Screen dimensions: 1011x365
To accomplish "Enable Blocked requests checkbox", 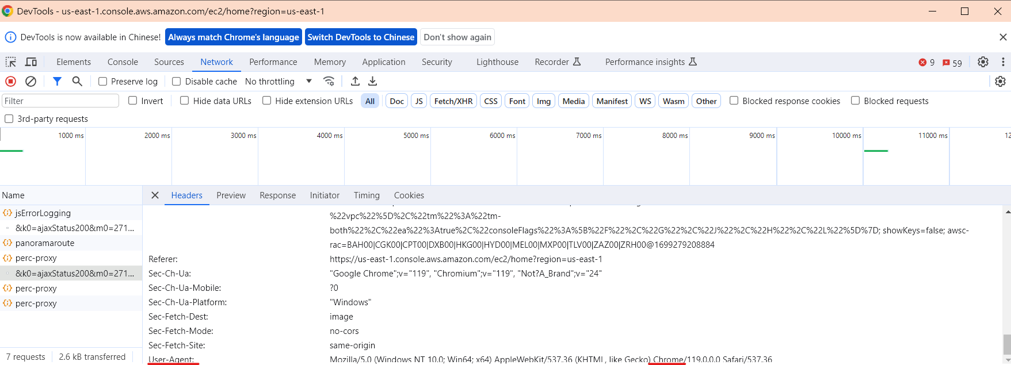I will click(856, 101).
